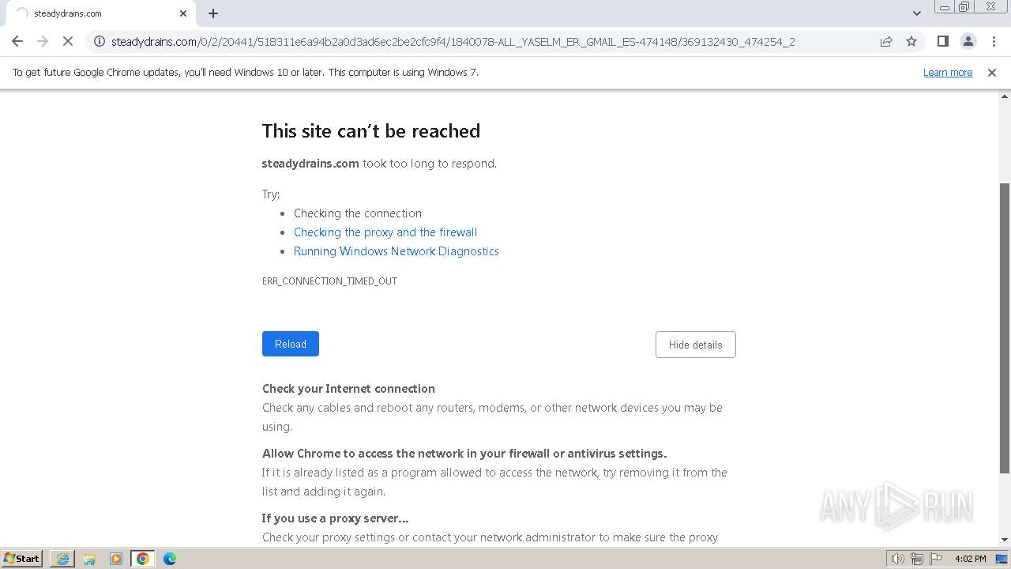Viewport: 1011px width, 569px height.
Task: Open the Windows Start menu
Action: (22, 559)
